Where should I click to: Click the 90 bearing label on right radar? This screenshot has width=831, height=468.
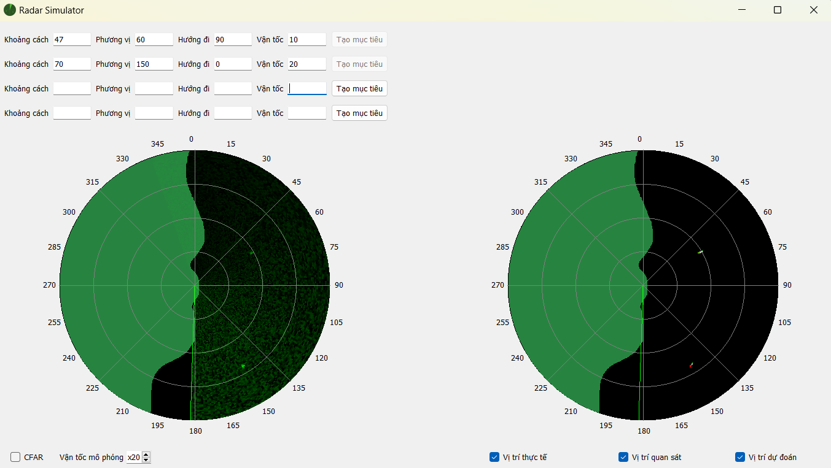click(787, 285)
